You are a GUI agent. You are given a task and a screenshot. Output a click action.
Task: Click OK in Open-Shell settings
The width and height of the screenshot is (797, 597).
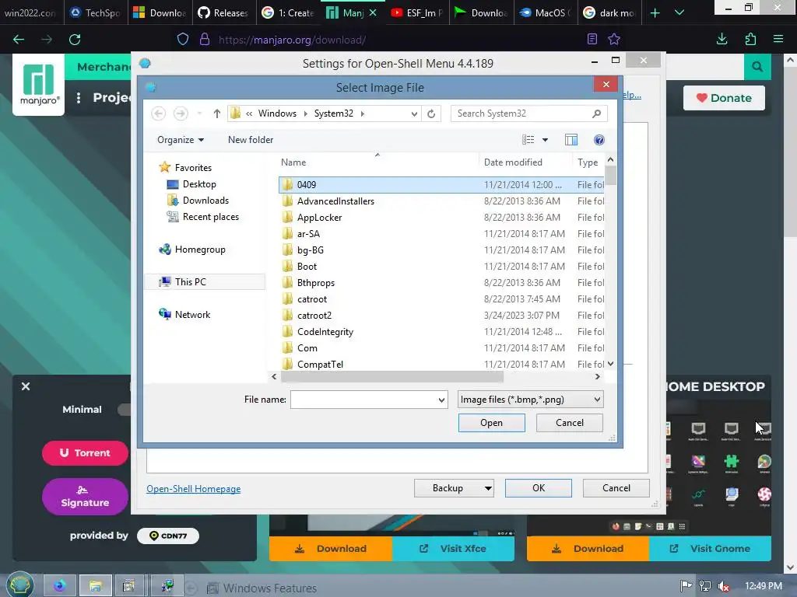click(539, 488)
